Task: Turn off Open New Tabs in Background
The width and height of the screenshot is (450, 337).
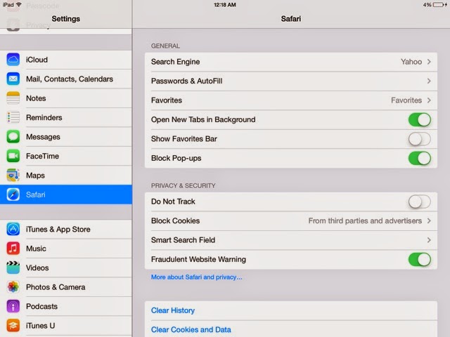Action: point(420,119)
